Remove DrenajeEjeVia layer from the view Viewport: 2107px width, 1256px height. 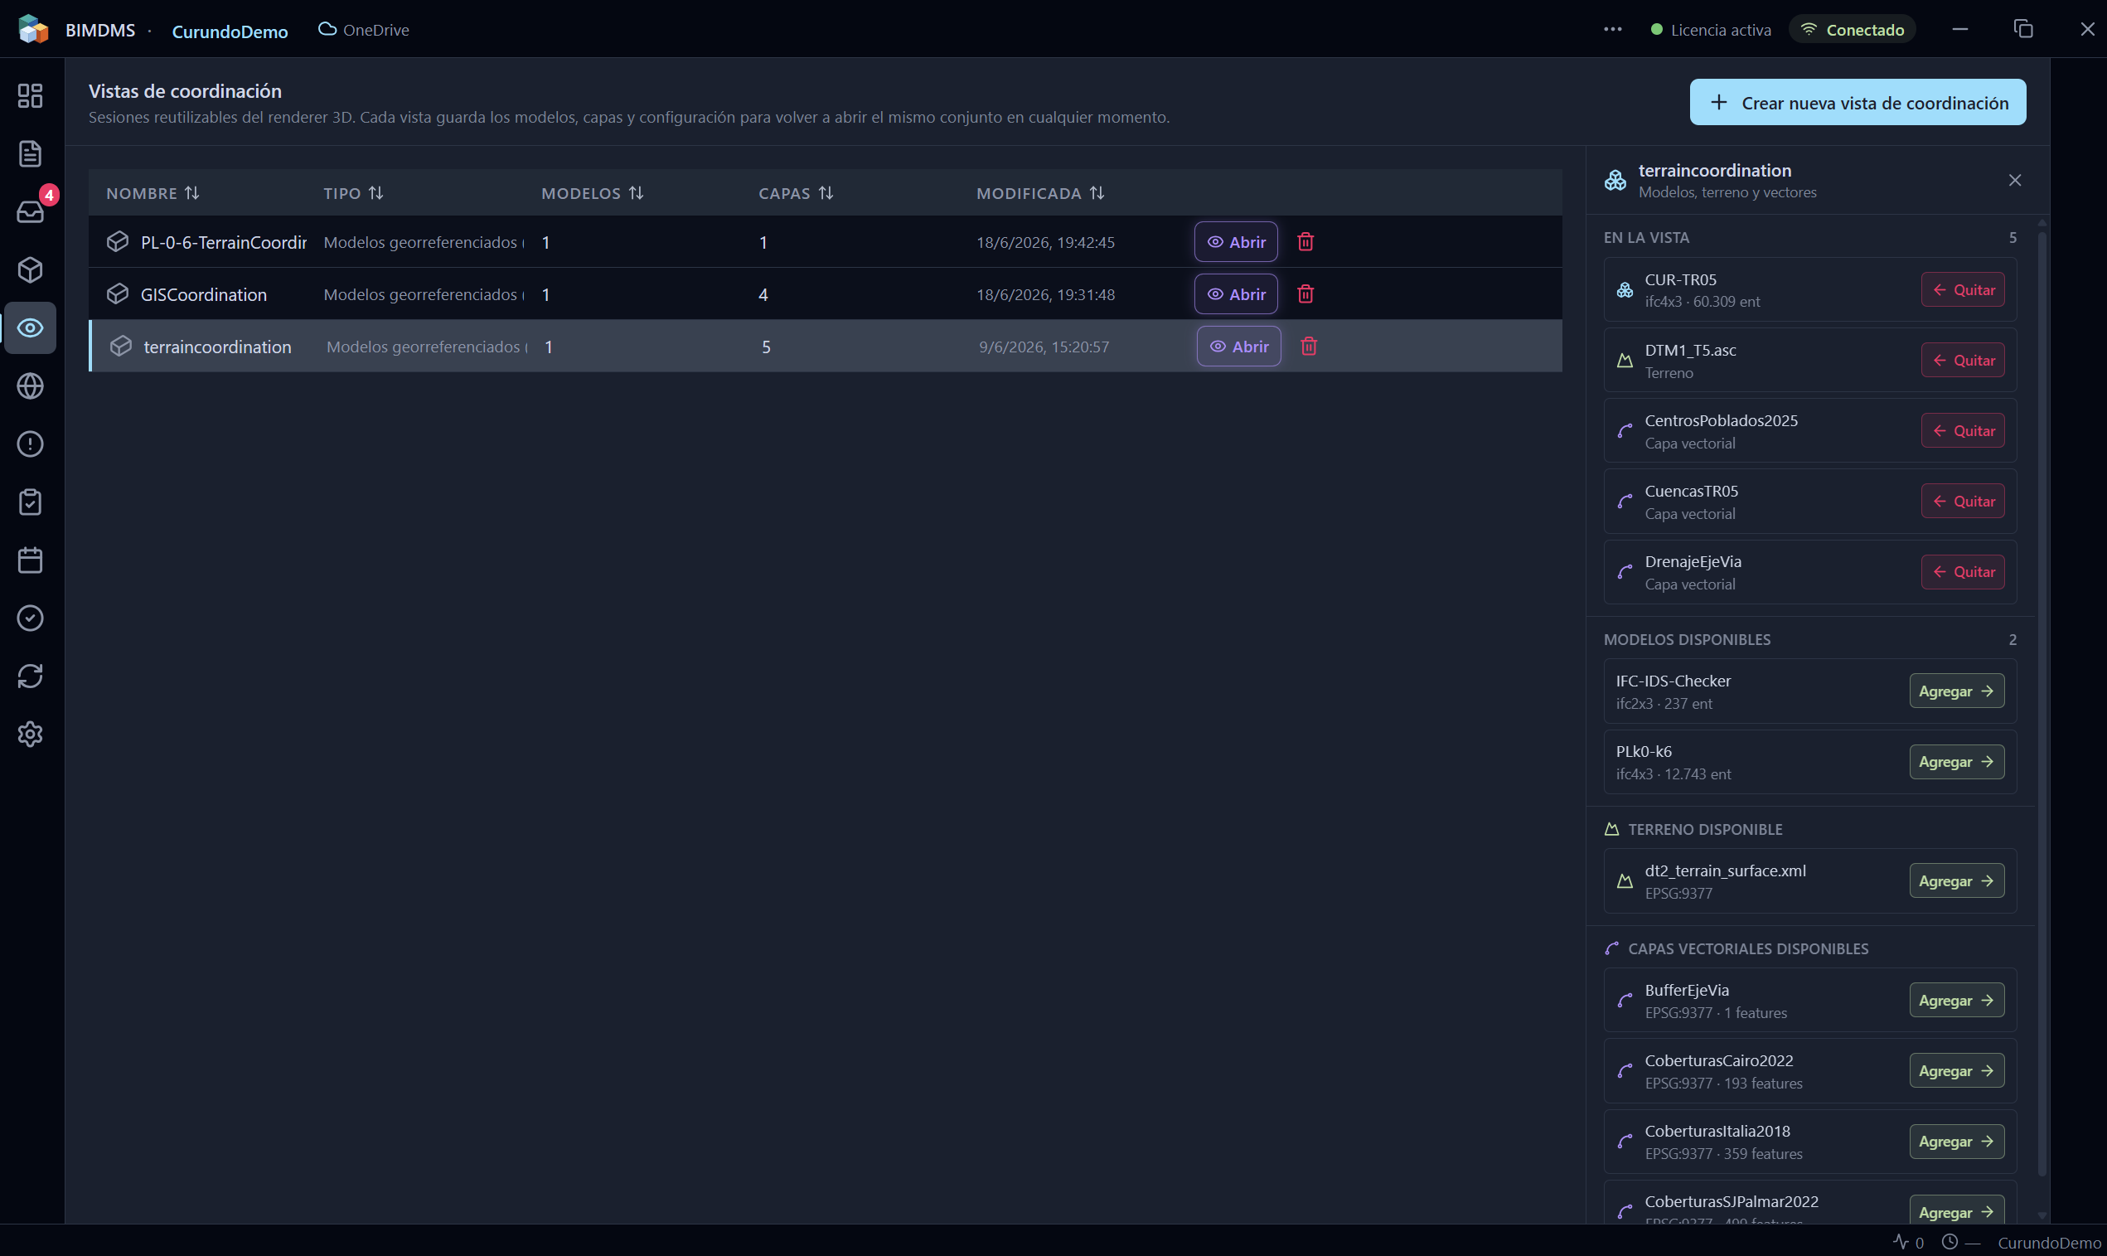pyautogui.click(x=1962, y=572)
